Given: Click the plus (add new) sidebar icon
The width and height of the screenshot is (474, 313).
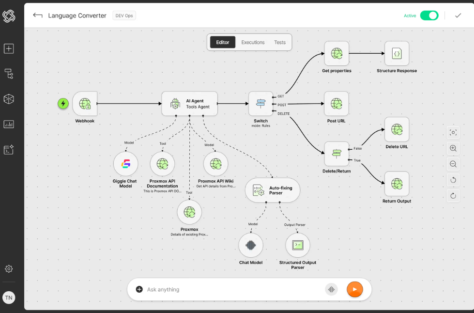Looking at the screenshot, I should [x=9, y=48].
